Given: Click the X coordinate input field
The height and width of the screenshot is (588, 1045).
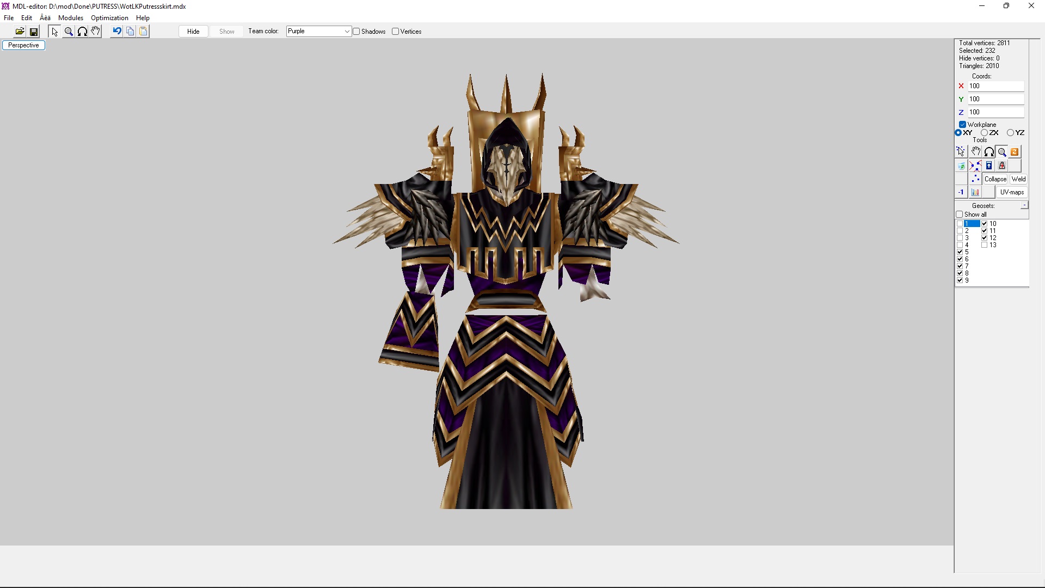Looking at the screenshot, I should pos(996,86).
